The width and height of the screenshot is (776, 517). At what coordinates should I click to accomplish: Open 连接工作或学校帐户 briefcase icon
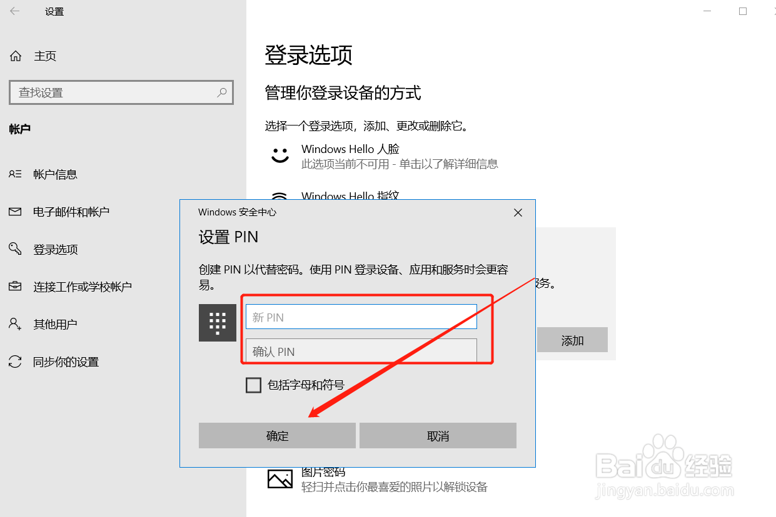pyautogui.click(x=16, y=287)
